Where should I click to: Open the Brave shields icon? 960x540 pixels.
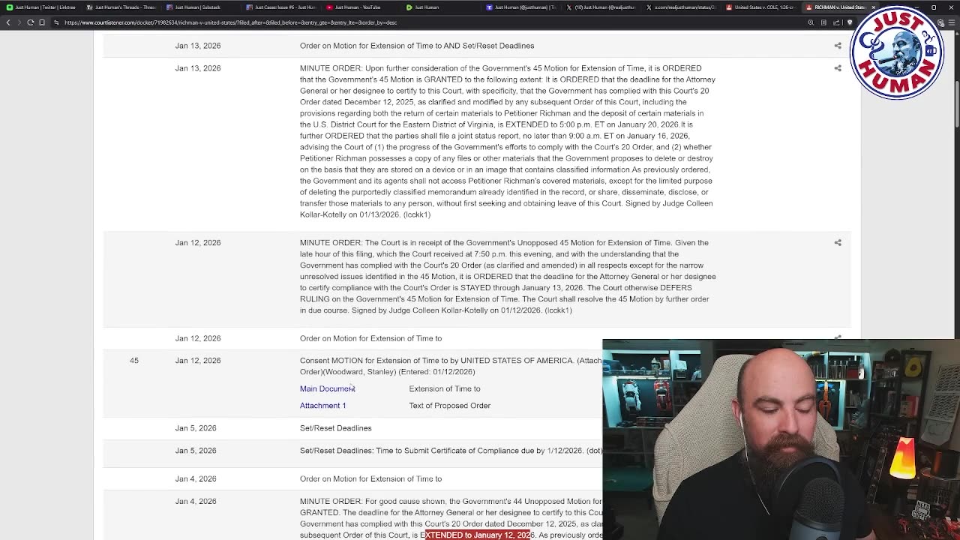coord(850,22)
